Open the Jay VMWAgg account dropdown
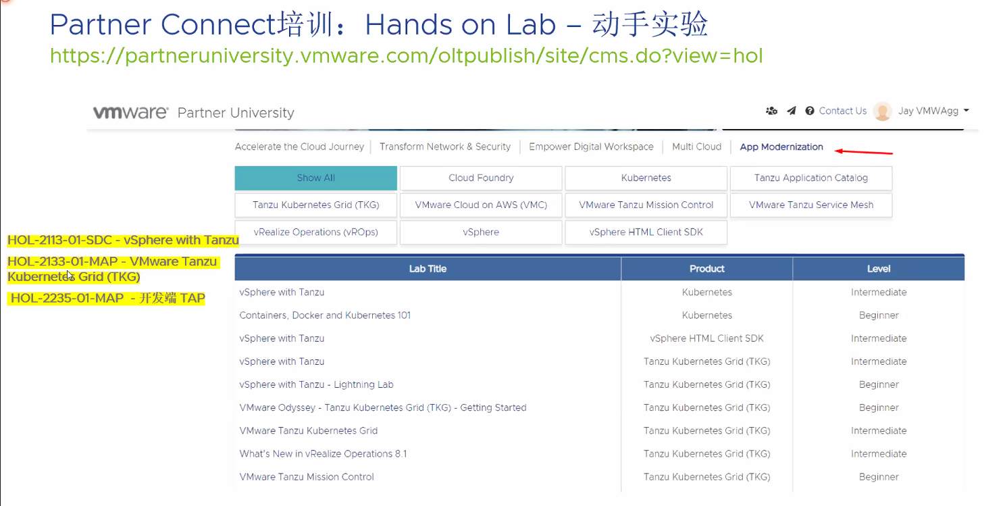Image resolution: width=1005 pixels, height=506 pixels. pyautogui.click(x=933, y=111)
